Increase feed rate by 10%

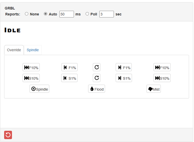pos(162,67)
